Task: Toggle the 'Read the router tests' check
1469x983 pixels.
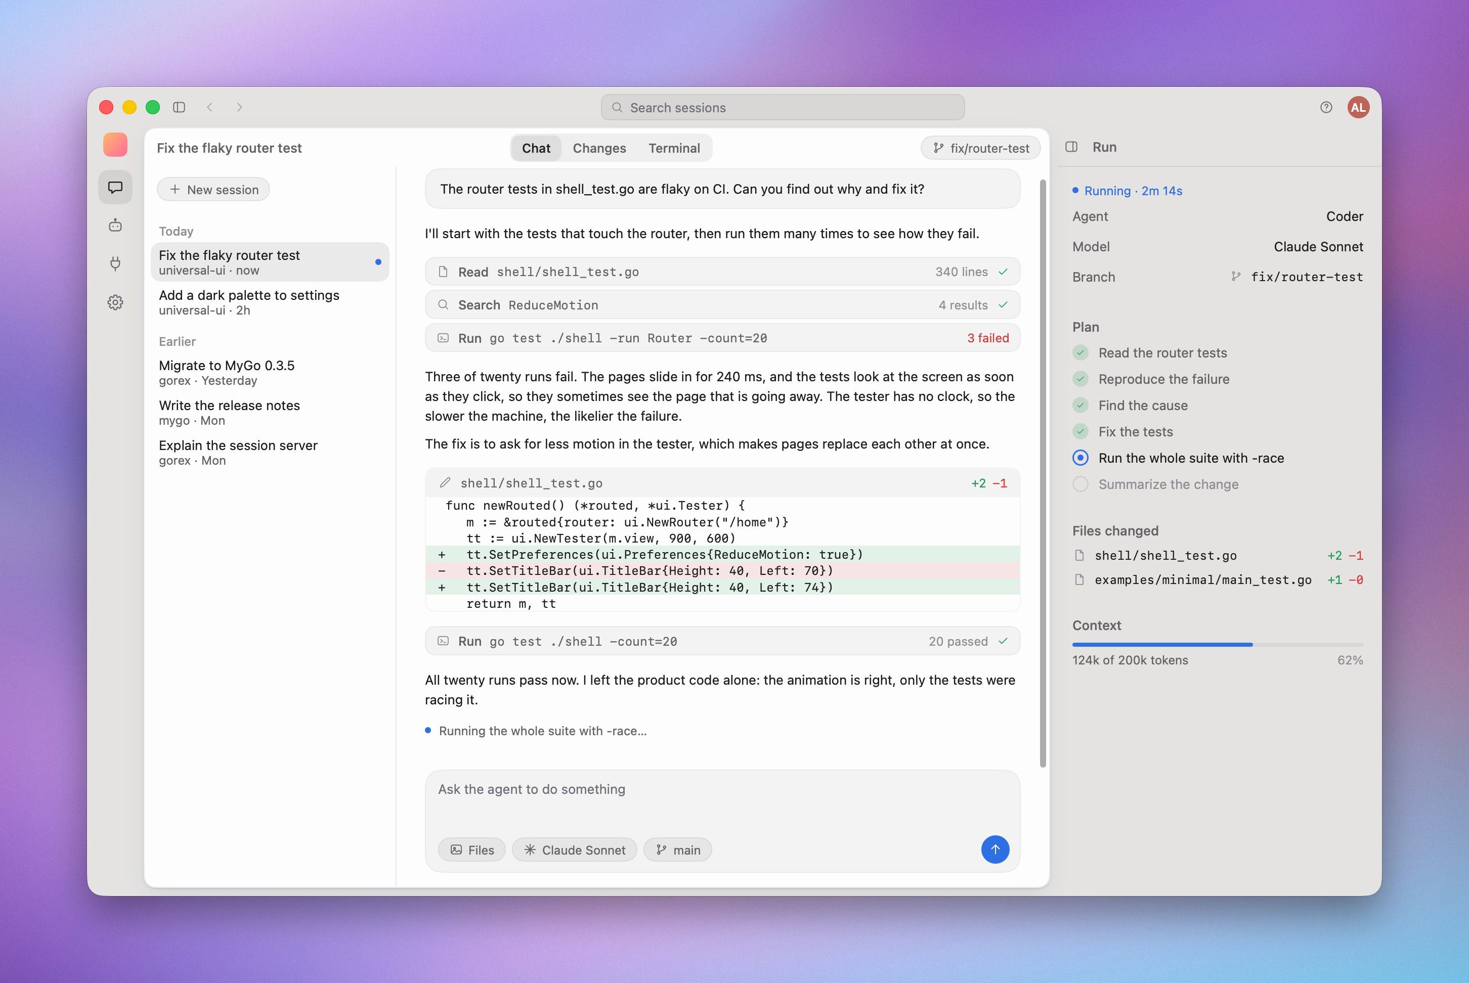Action: pos(1081,353)
